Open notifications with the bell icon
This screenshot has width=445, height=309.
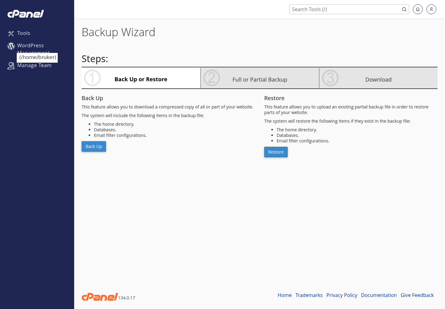tap(418, 9)
